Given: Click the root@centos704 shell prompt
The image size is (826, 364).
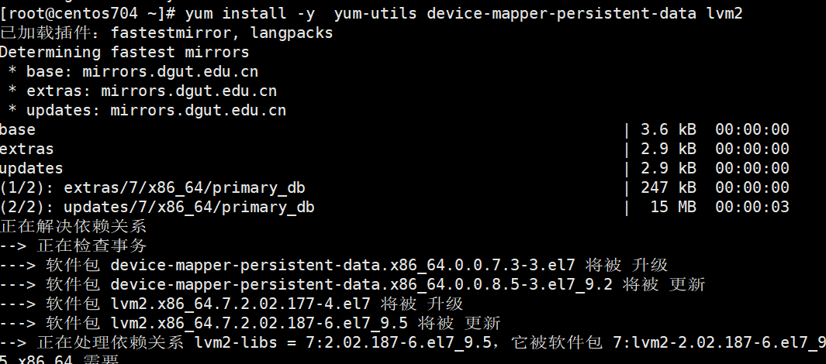Looking at the screenshot, I should (x=88, y=12).
